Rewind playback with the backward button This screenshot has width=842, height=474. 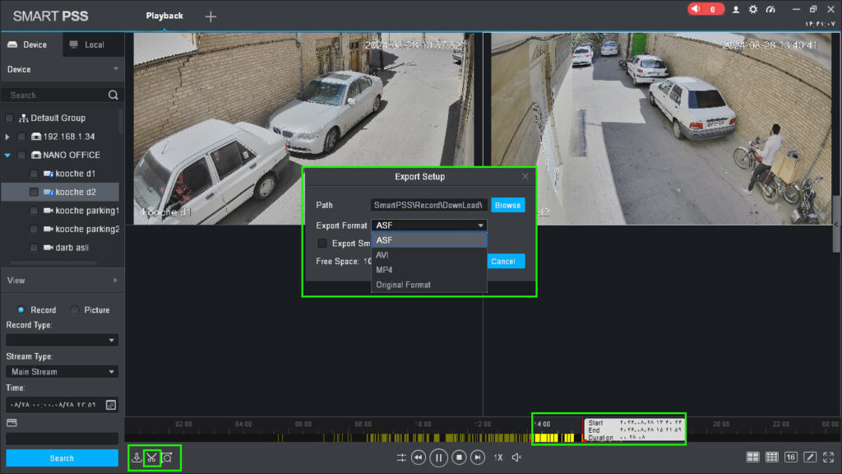(x=419, y=458)
